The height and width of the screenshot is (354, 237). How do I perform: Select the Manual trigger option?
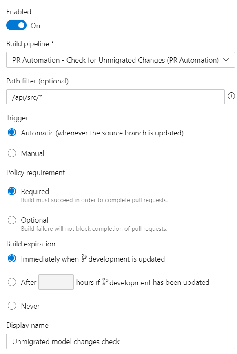click(x=12, y=153)
